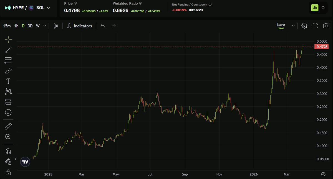The height and width of the screenshot is (179, 333).
Task: Open chart settings gear
Action: (x=304, y=26)
